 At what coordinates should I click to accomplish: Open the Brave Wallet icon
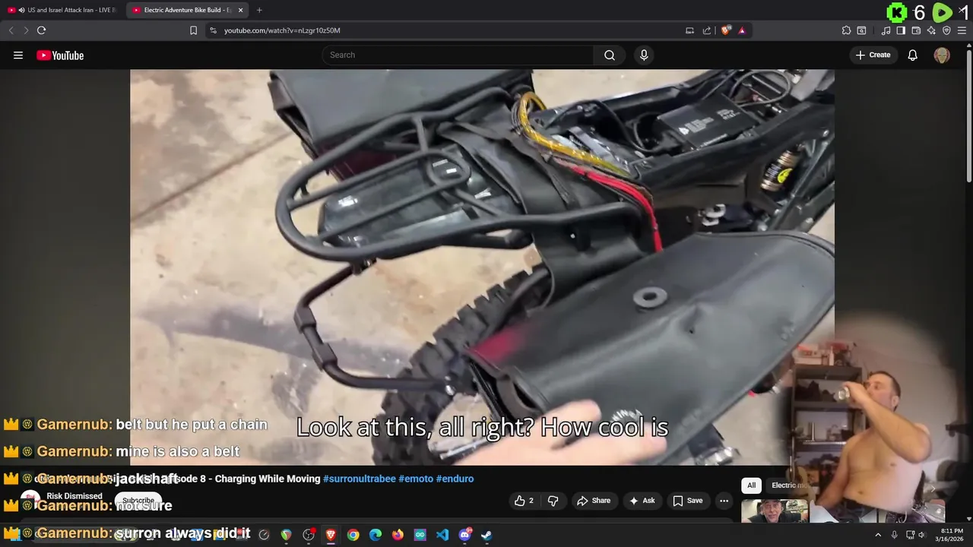tap(916, 30)
